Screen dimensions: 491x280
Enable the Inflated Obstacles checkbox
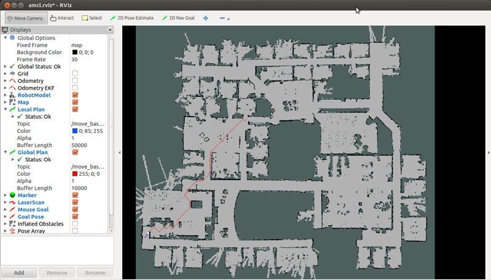point(75,224)
